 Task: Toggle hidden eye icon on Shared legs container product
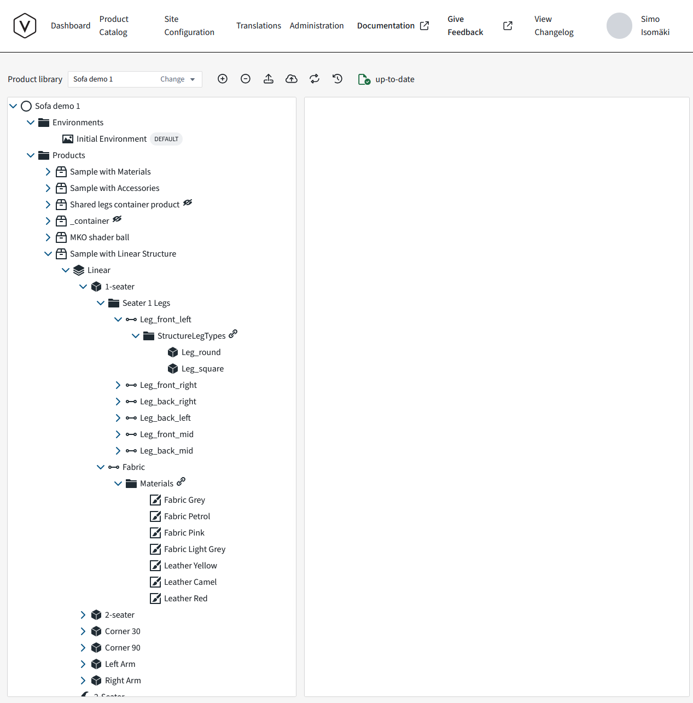pos(188,202)
